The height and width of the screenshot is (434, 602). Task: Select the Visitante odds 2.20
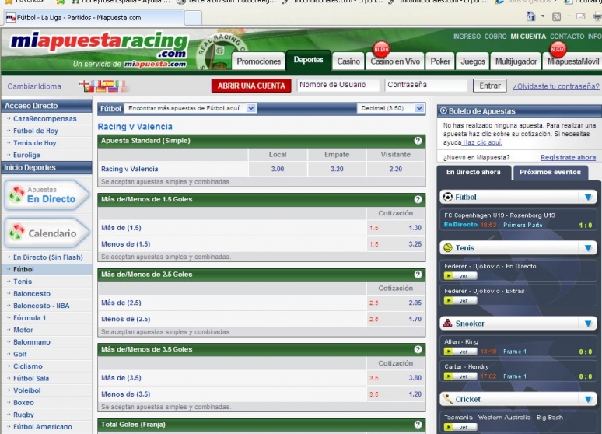(x=395, y=169)
